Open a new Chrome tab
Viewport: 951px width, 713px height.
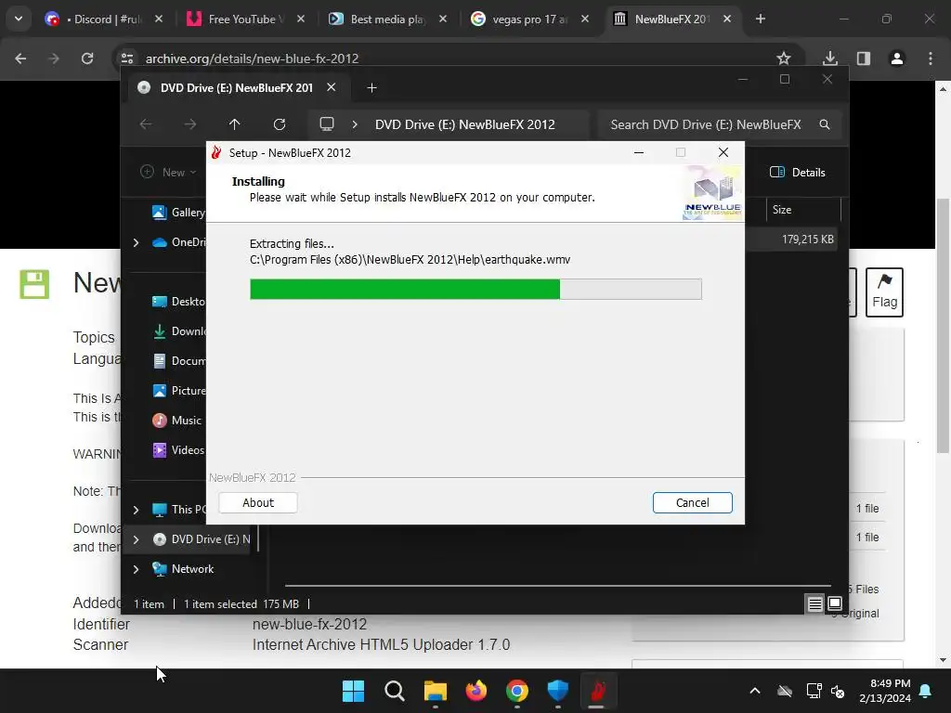click(x=760, y=19)
